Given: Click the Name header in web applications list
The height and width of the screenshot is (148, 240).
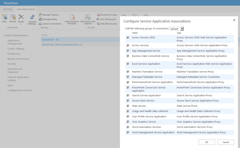Looking at the screenshot, I should (x=45, y=35).
